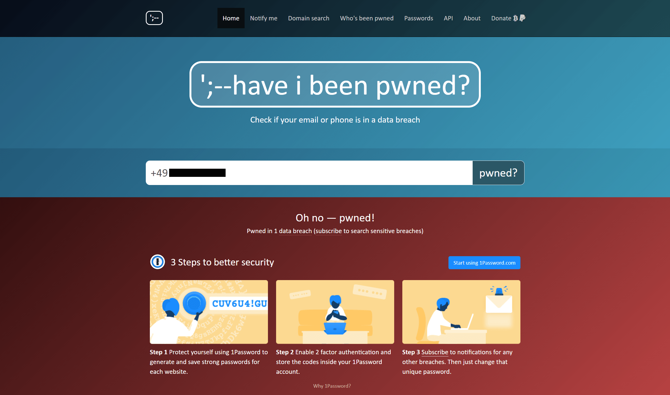Click the 1Password shield icon
670x395 pixels.
tap(158, 262)
